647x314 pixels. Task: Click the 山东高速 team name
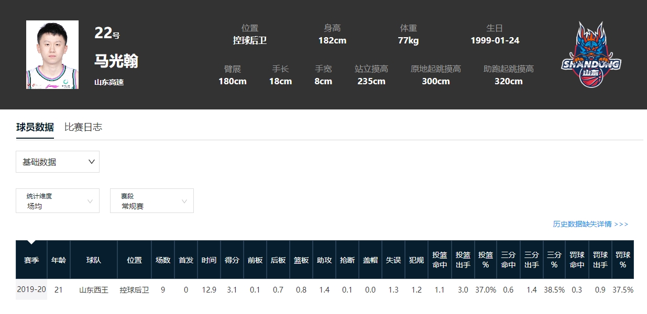tap(109, 82)
